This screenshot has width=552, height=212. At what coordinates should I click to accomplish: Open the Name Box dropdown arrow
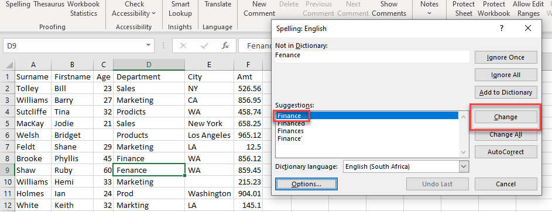[x=149, y=46]
